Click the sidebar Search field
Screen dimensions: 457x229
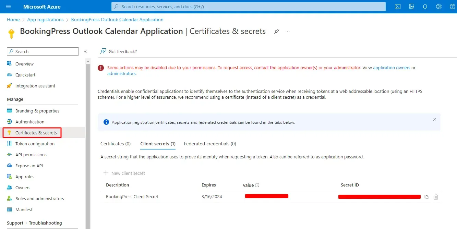coord(43,51)
